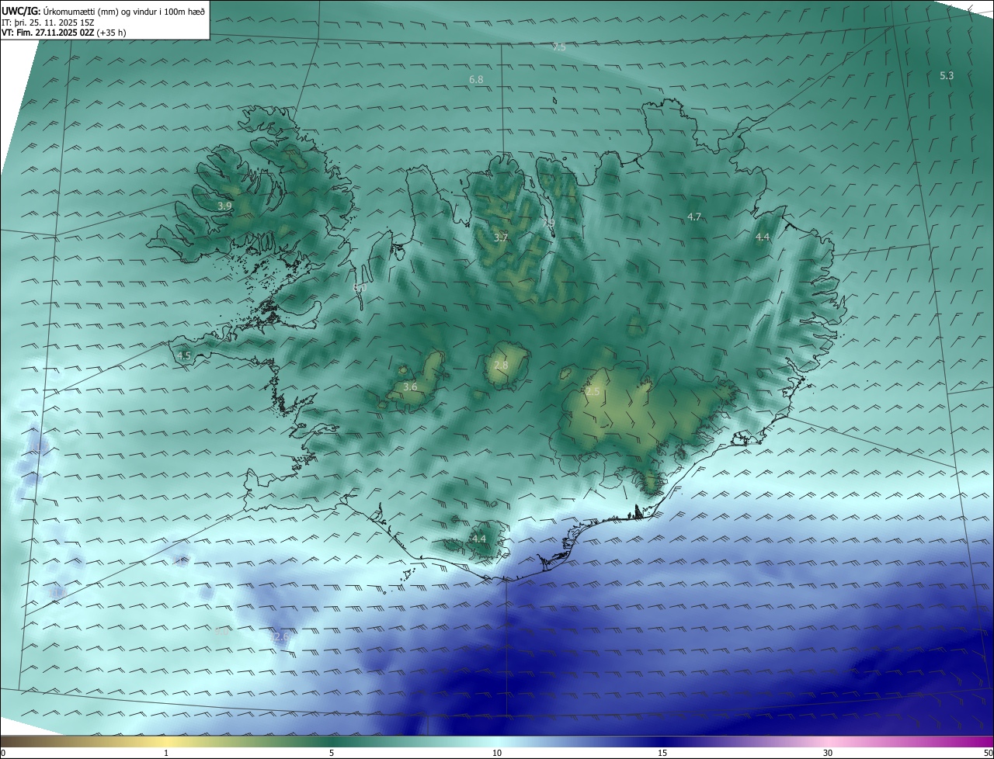Click the 2.8 value on the central glacier
The height and width of the screenshot is (759, 994).
[501, 366]
